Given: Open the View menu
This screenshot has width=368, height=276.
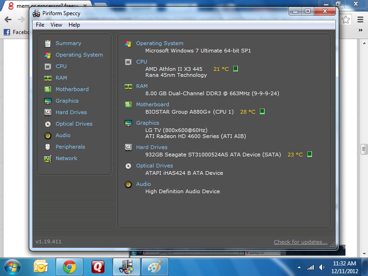Looking at the screenshot, I should 56,25.
